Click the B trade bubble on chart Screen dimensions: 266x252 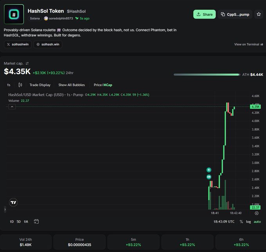coord(209,170)
